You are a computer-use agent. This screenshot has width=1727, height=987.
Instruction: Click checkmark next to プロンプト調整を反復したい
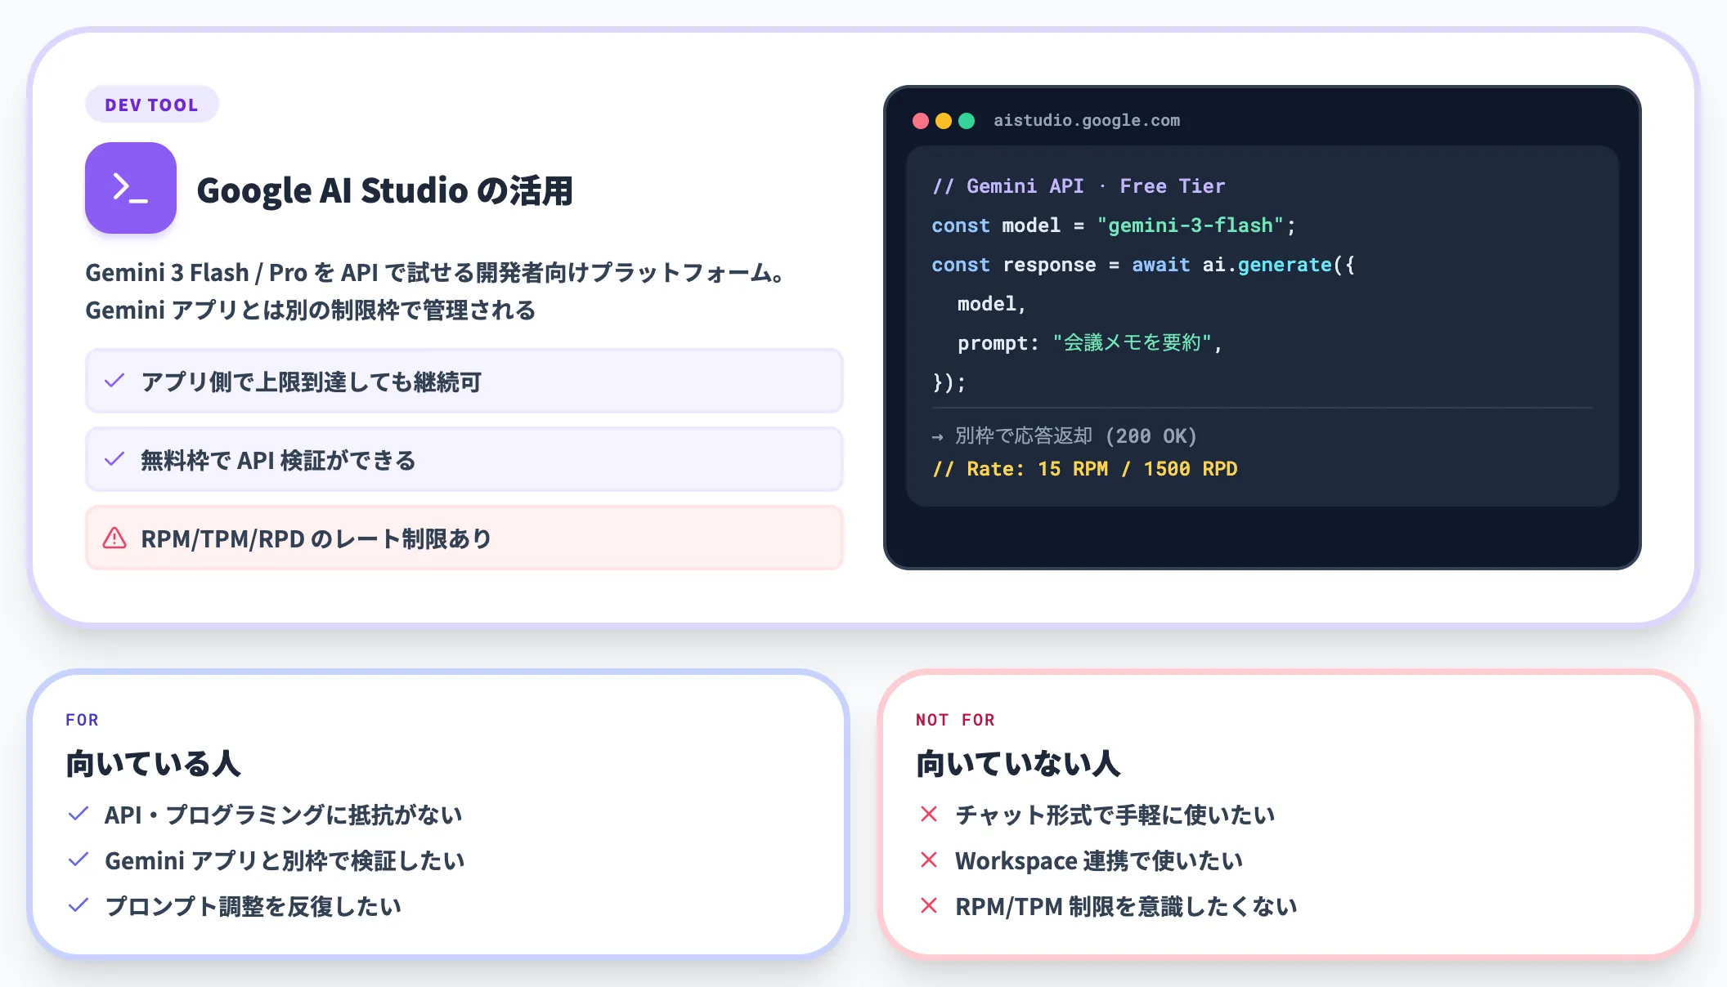point(78,905)
